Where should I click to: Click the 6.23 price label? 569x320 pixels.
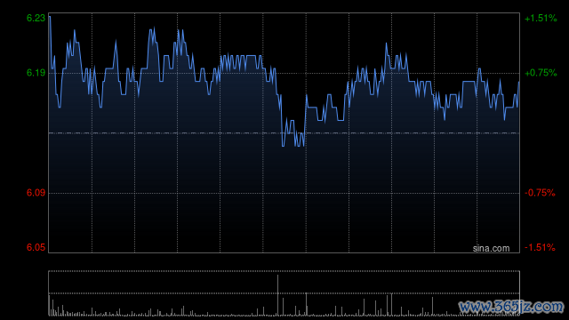36,18
